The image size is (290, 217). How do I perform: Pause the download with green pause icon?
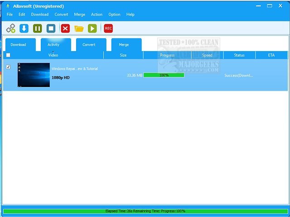(38, 28)
